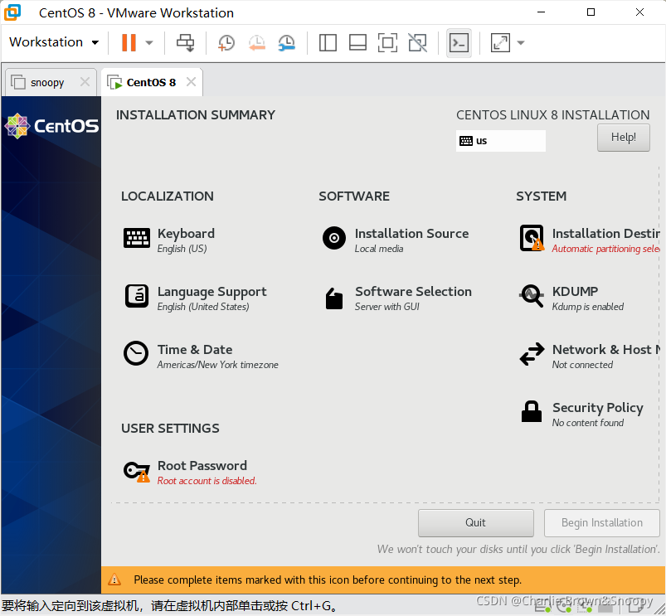Screen dimensions: 666x616
Task: Toggle the library sidebar view icon
Action: (328, 42)
